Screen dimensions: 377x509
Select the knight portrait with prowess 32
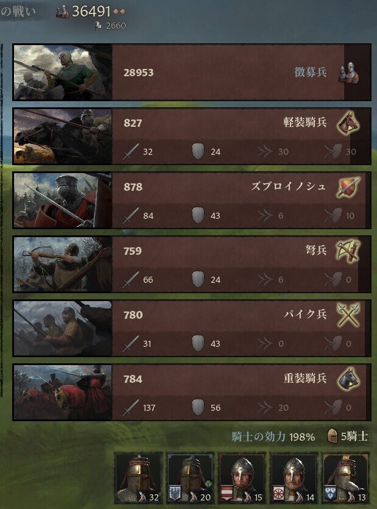[139, 477]
